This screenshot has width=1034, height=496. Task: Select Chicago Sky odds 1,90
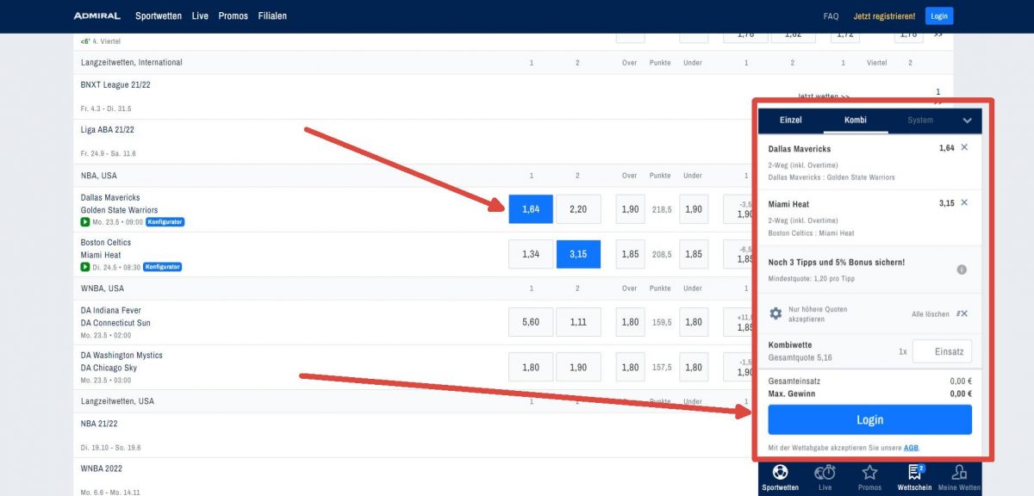tap(578, 367)
